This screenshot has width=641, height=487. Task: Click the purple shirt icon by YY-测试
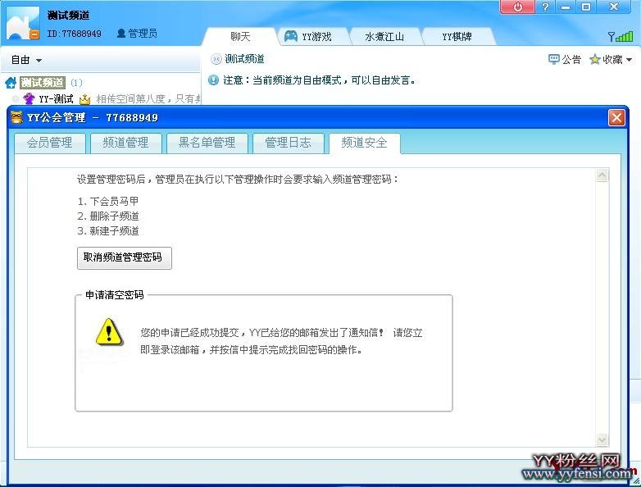click(28, 98)
